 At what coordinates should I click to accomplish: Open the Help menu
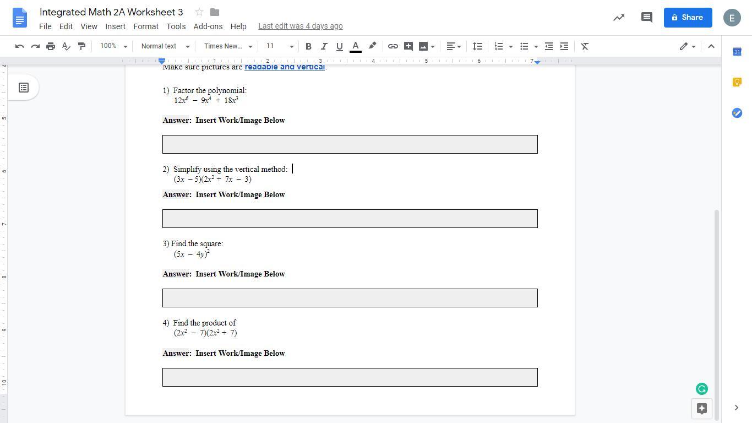(238, 26)
